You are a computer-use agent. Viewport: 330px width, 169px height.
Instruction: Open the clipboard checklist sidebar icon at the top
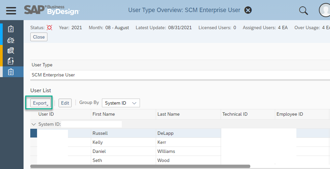(11, 29)
